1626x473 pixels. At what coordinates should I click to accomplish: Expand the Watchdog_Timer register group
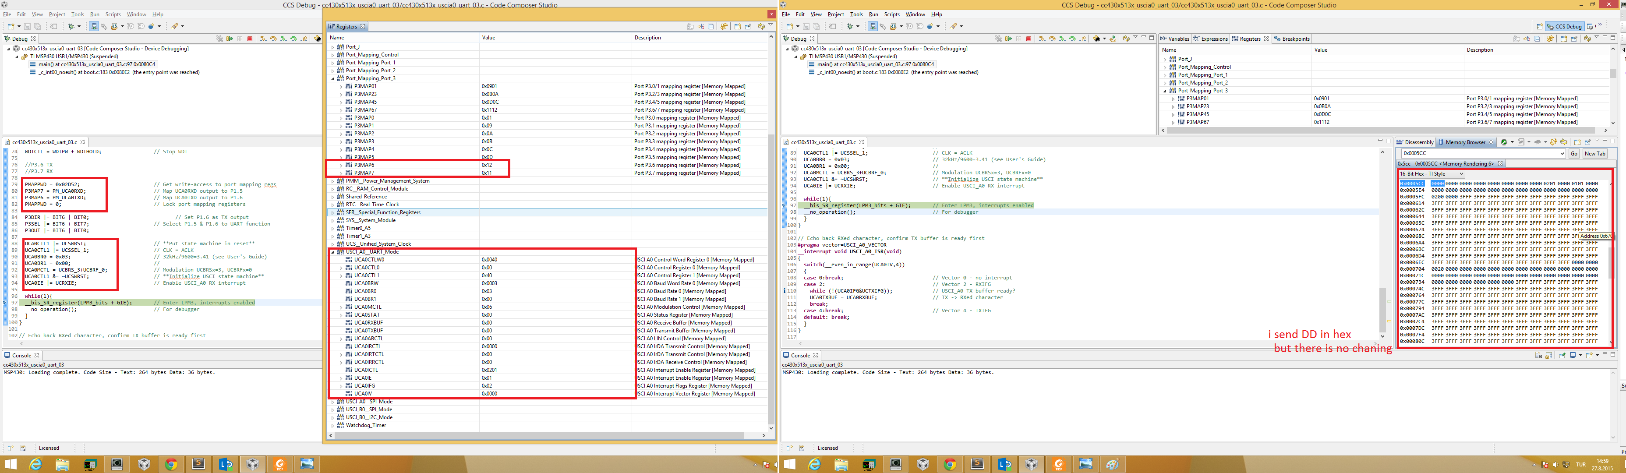(x=332, y=426)
